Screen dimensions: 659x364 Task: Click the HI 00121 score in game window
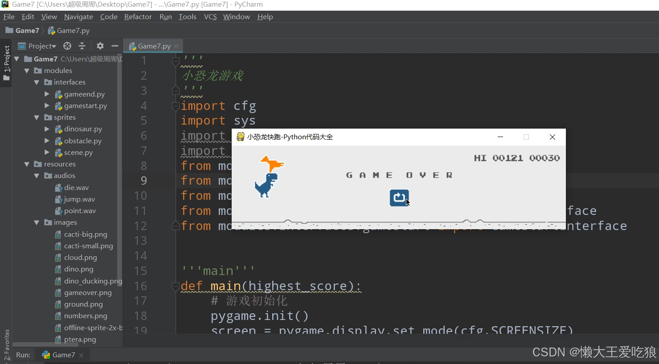point(499,158)
